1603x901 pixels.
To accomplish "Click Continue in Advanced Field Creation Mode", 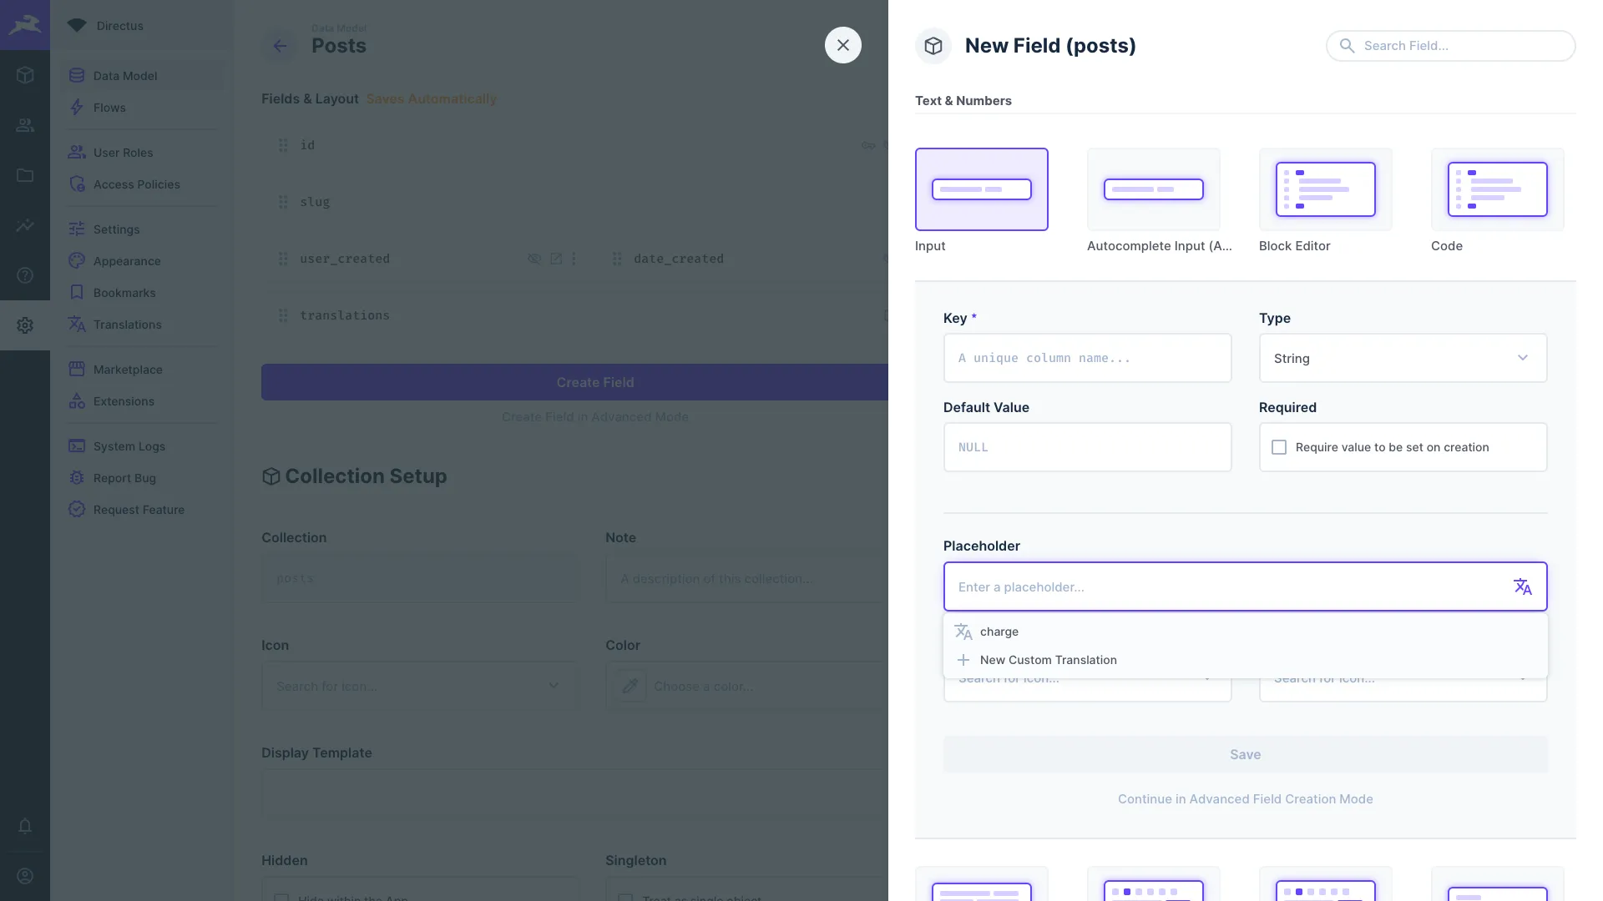I will click(x=1245, y=799).
